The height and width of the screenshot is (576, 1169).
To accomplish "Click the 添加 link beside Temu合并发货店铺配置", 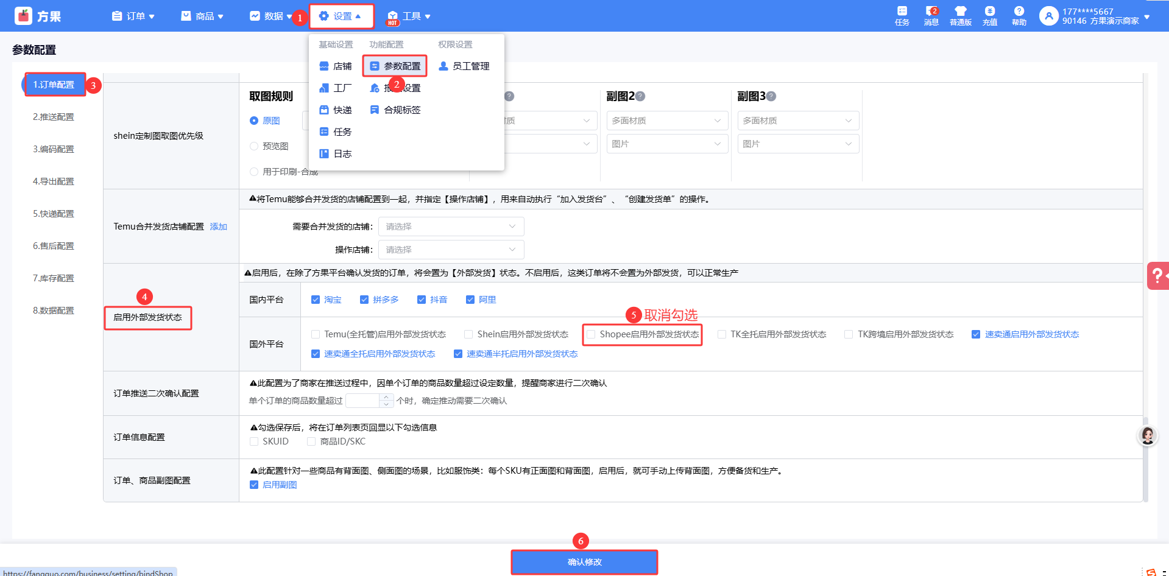I will [218, 227].
